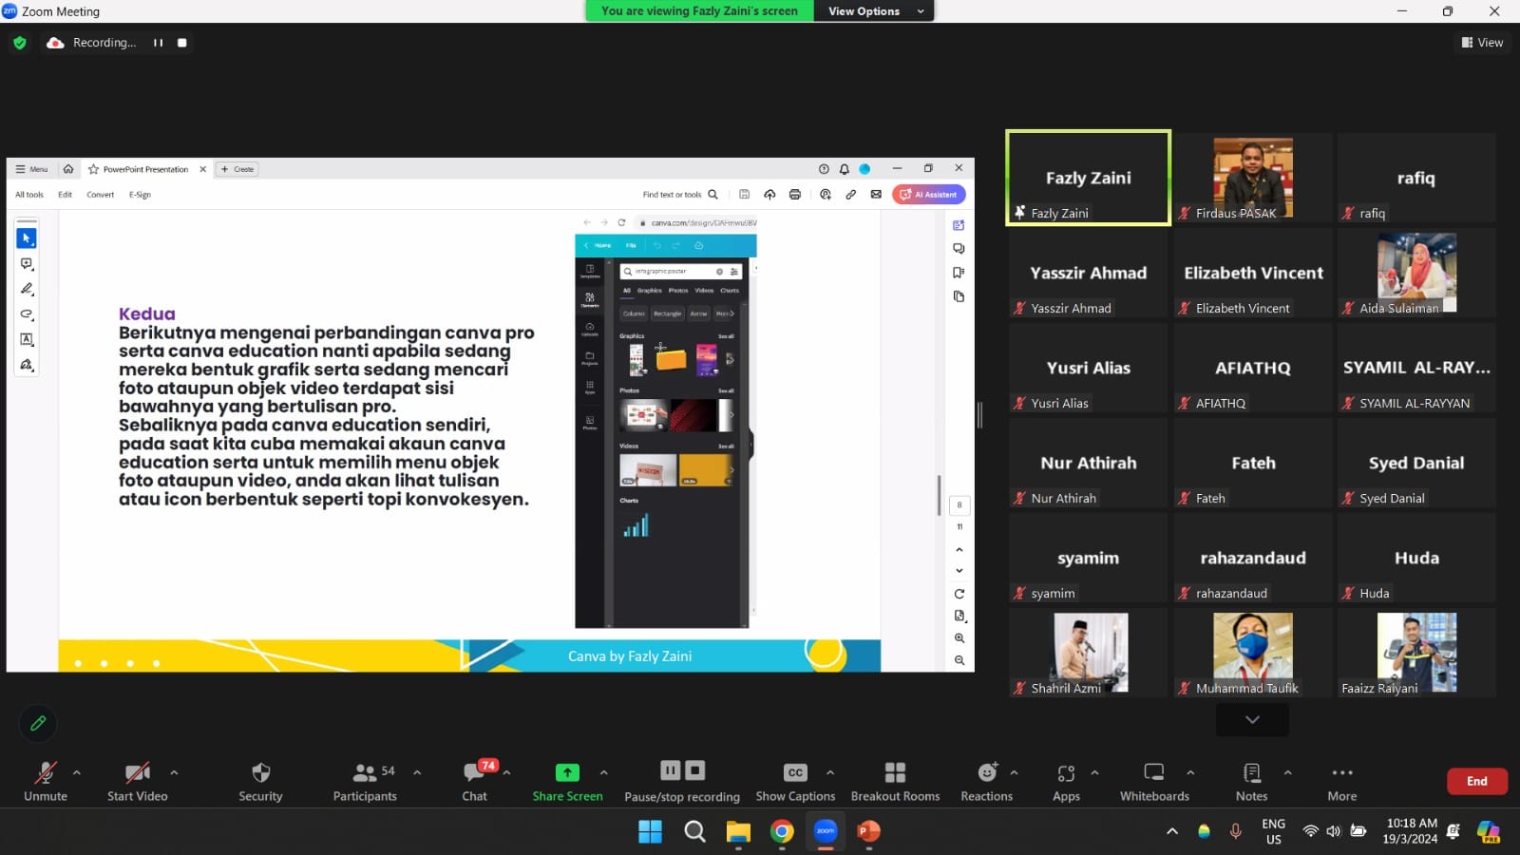Open the Reactions menu
The image size is (1520, 855).
click(x=986, y=781)
